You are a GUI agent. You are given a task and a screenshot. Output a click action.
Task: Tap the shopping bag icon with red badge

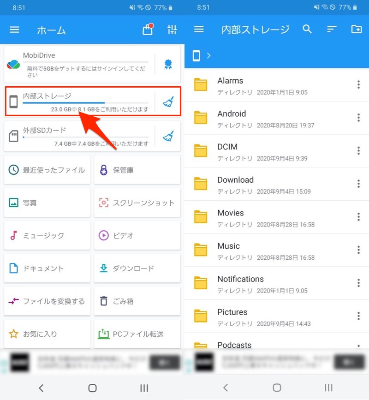[x=147, y=30]
